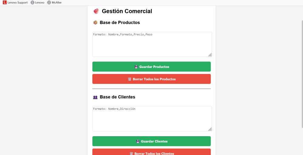Screen dimensions: 303x155
Task: Click the resize handle of products textarea
Action: click(x=210, y=55)
